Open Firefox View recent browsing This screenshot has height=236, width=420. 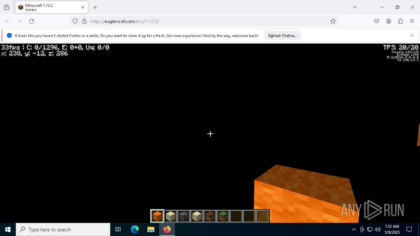[x=7, y=7]
